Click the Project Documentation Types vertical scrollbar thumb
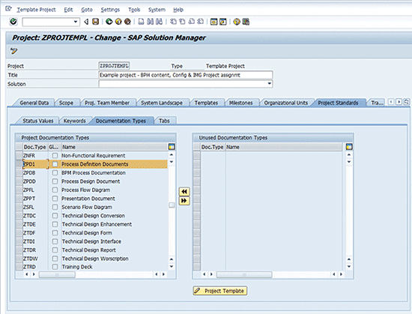 coord(172,205)
